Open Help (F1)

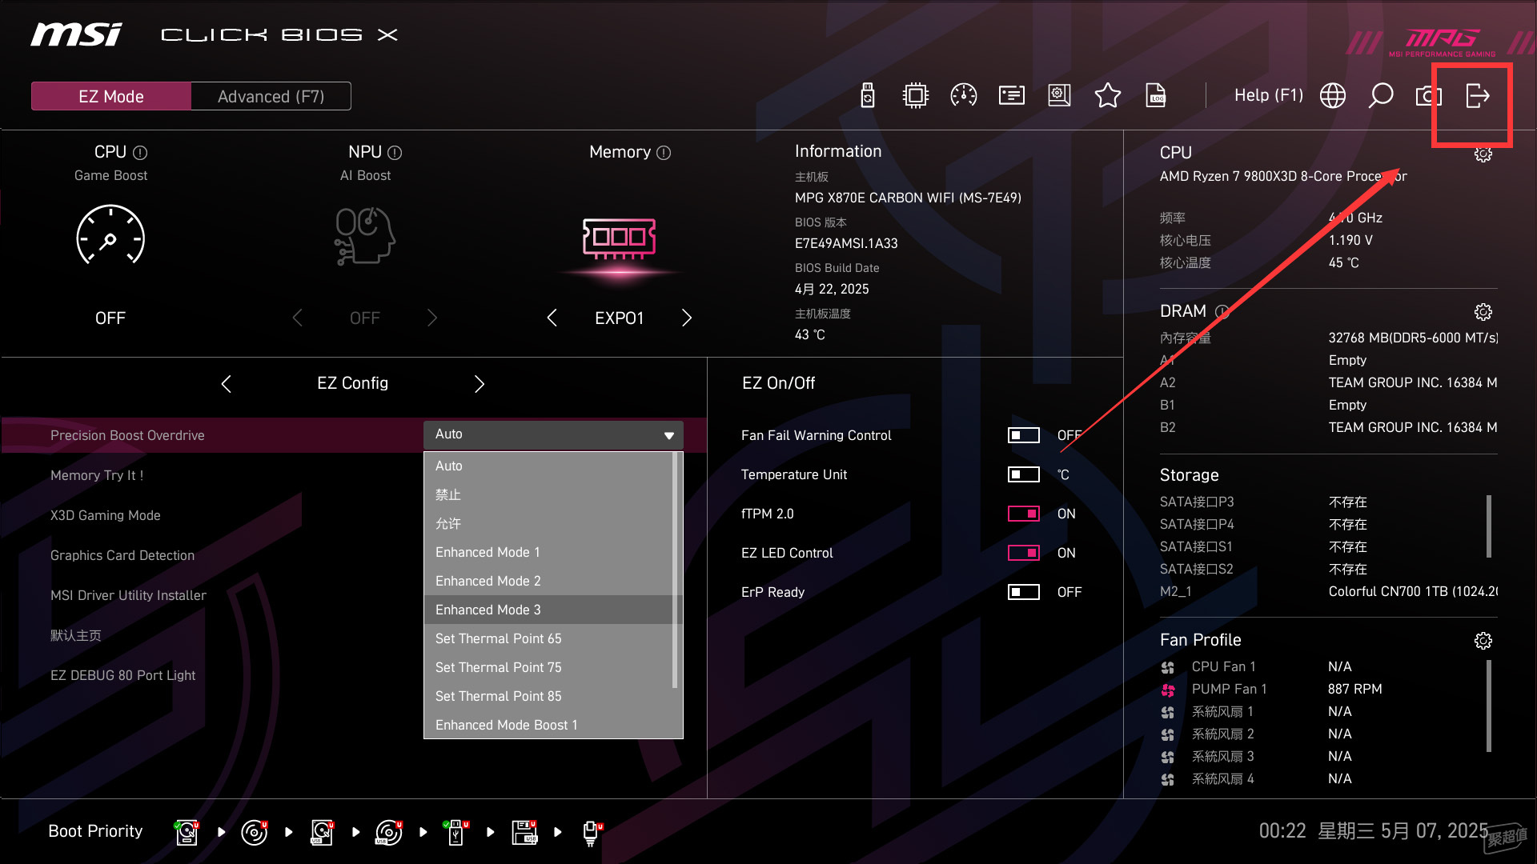1268,96
